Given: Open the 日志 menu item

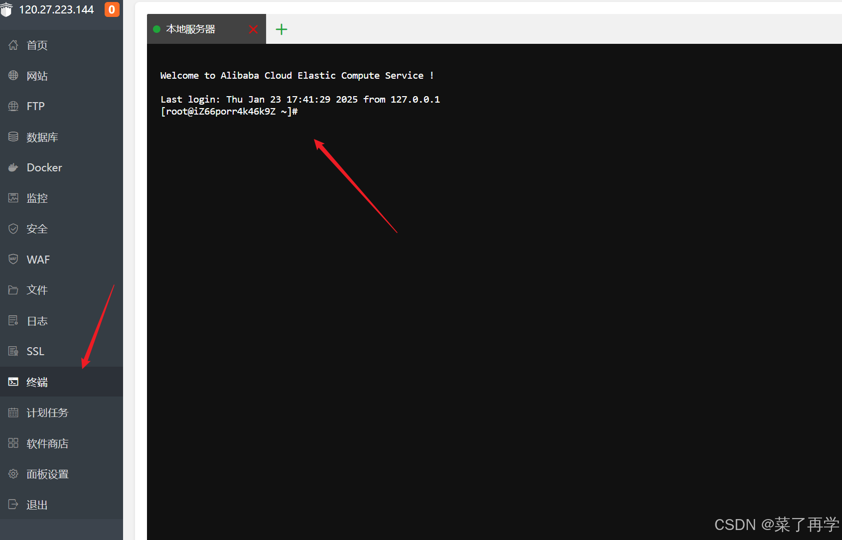Looking at the screenshot, I should pyautogui.click(x=61, y=321).
